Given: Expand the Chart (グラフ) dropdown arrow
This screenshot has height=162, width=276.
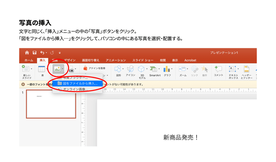Looking at the screenshot, I should pyautogui.click(x=172, y=69).
